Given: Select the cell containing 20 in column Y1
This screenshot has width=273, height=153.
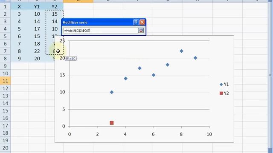Looking at the screenshot, I should click(x=37, y=59).
